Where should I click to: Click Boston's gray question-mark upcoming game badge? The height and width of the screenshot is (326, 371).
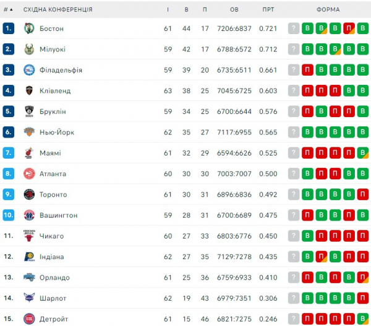pyautogui.click(x=294, y=29)
